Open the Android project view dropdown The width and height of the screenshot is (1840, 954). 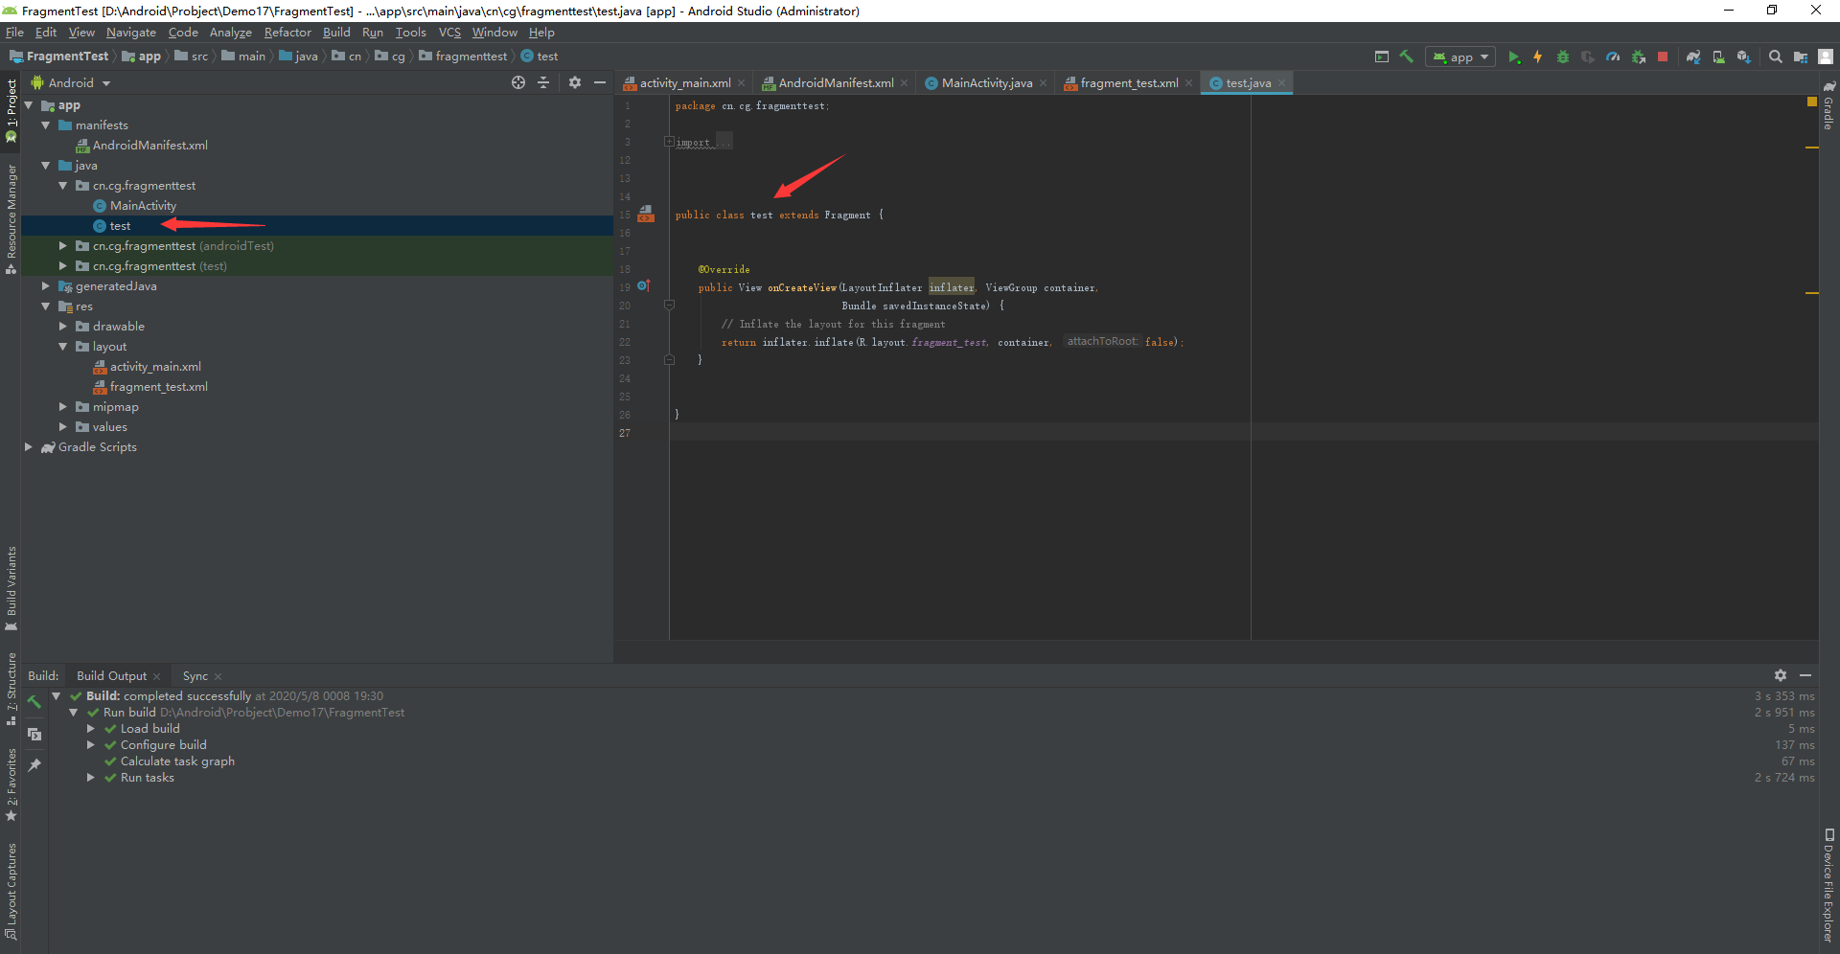pos(71,83)
